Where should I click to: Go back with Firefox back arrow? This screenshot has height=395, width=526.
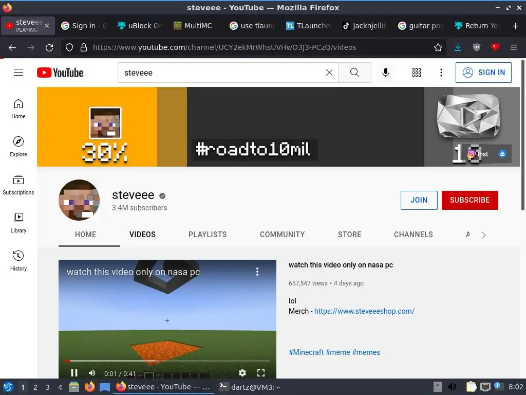pyautogui.click(x=12, y=48)
